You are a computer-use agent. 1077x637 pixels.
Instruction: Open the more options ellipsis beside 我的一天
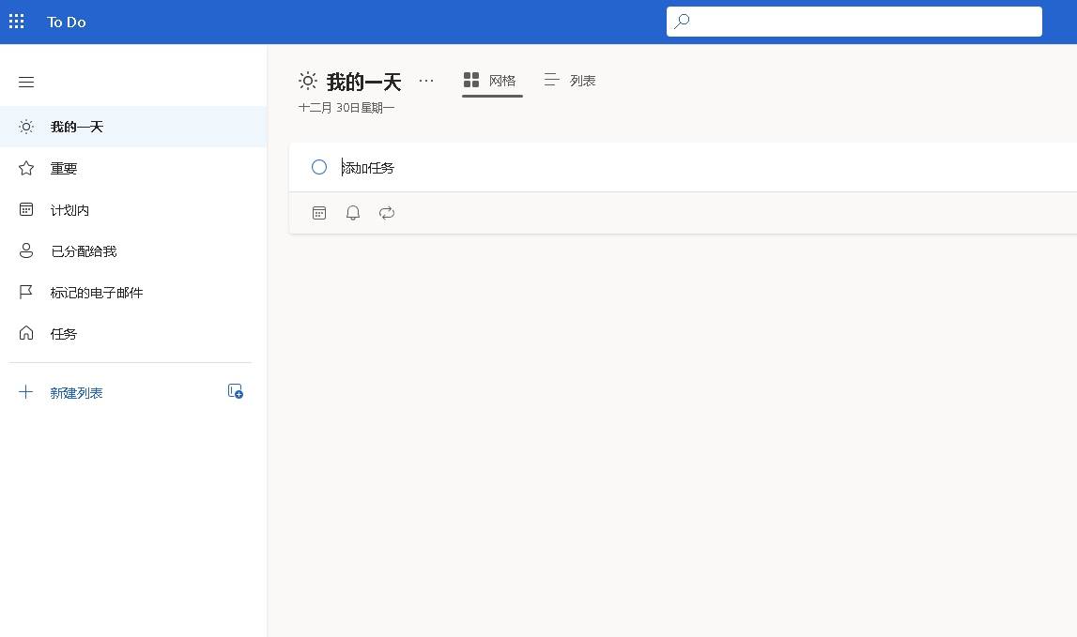[x=426, y=81]
